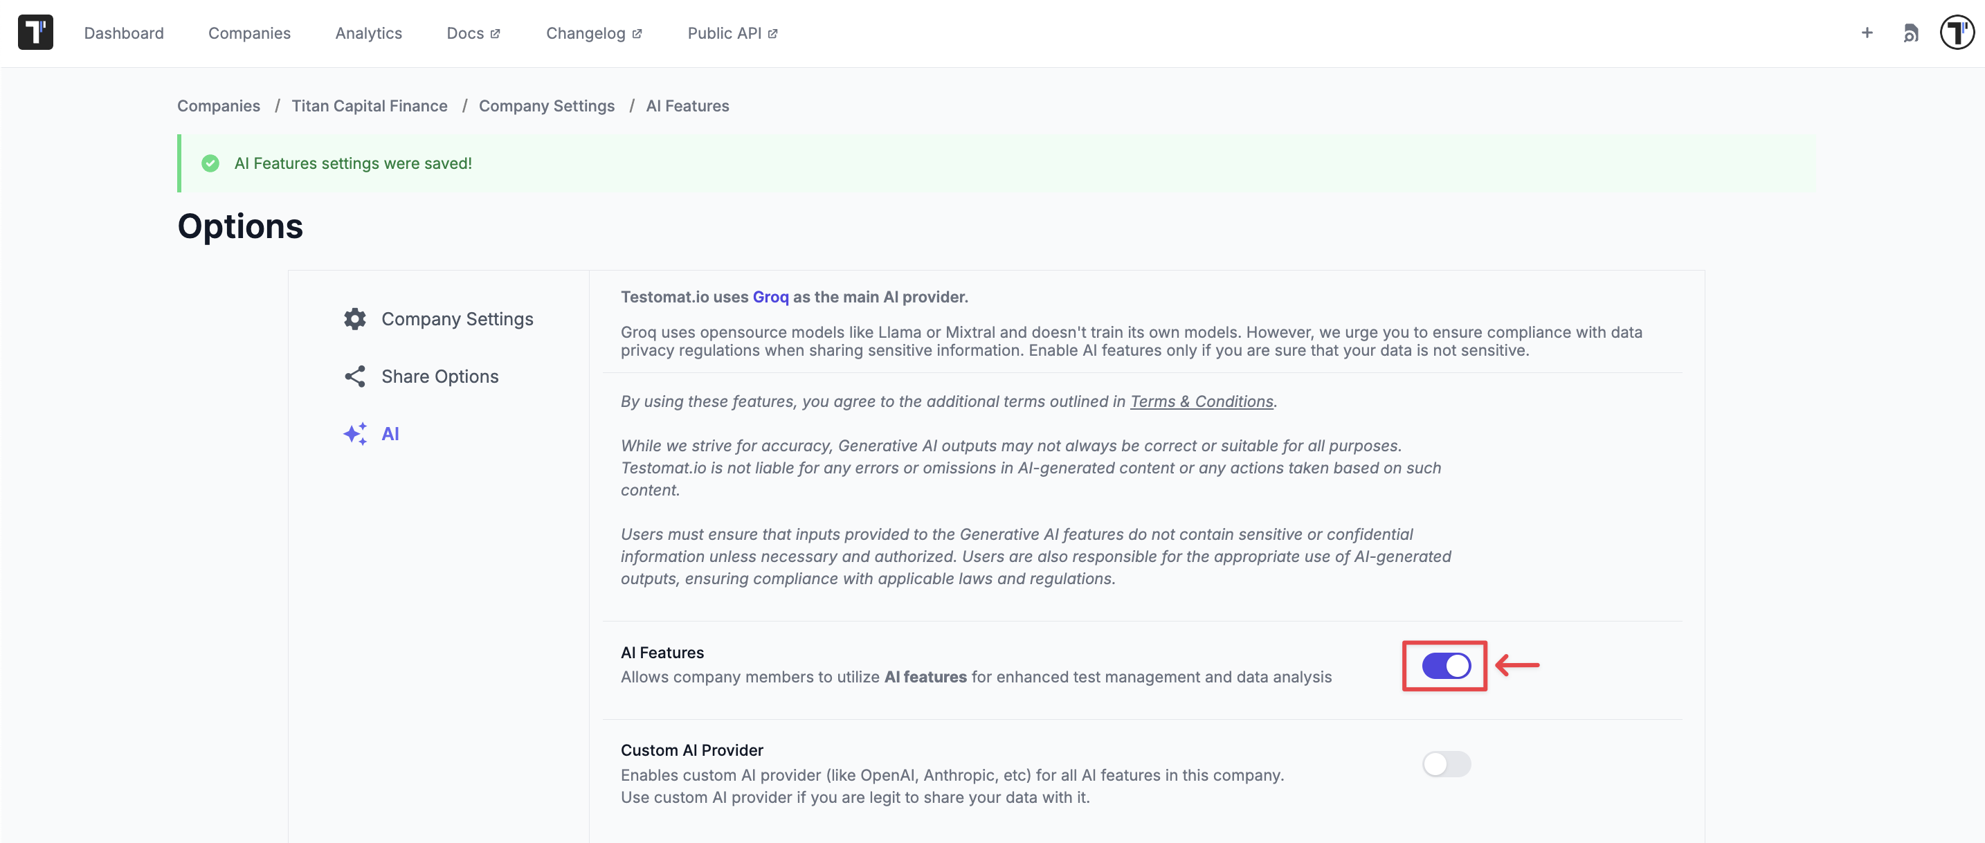Open Companies in the top navigation
Image resolution: width=1985 pixels, height=843 pixels.
[x=249, y=33]
